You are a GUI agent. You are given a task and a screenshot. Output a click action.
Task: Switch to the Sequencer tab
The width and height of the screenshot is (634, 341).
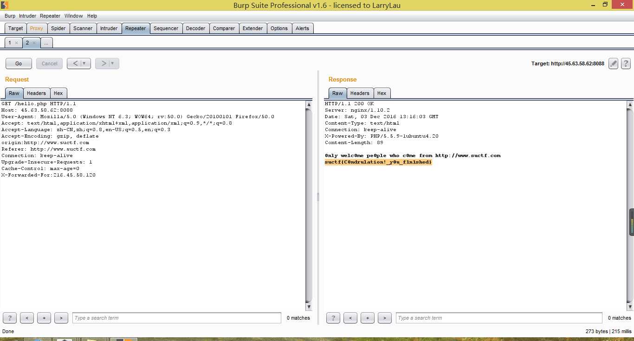(x=166, y=28)
